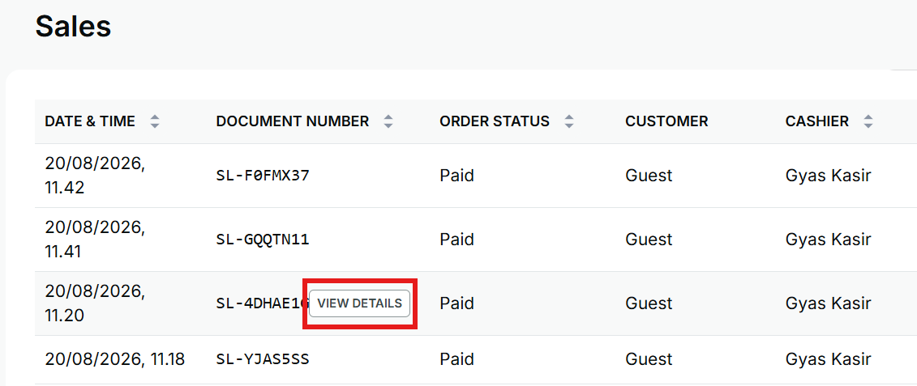The image size is (917, 386).
Task: Click View Details button for SL-4DHAE1G
Action: coord(360,303)
